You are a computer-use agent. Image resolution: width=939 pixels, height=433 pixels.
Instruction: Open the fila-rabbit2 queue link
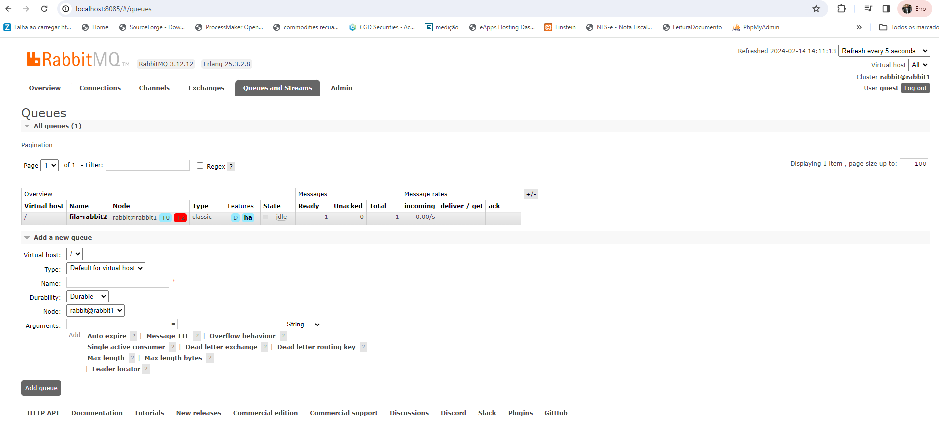88,217
